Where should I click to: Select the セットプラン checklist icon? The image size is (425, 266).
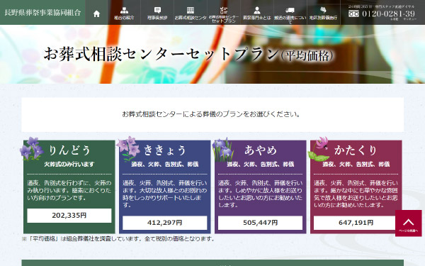click(224, 11)
